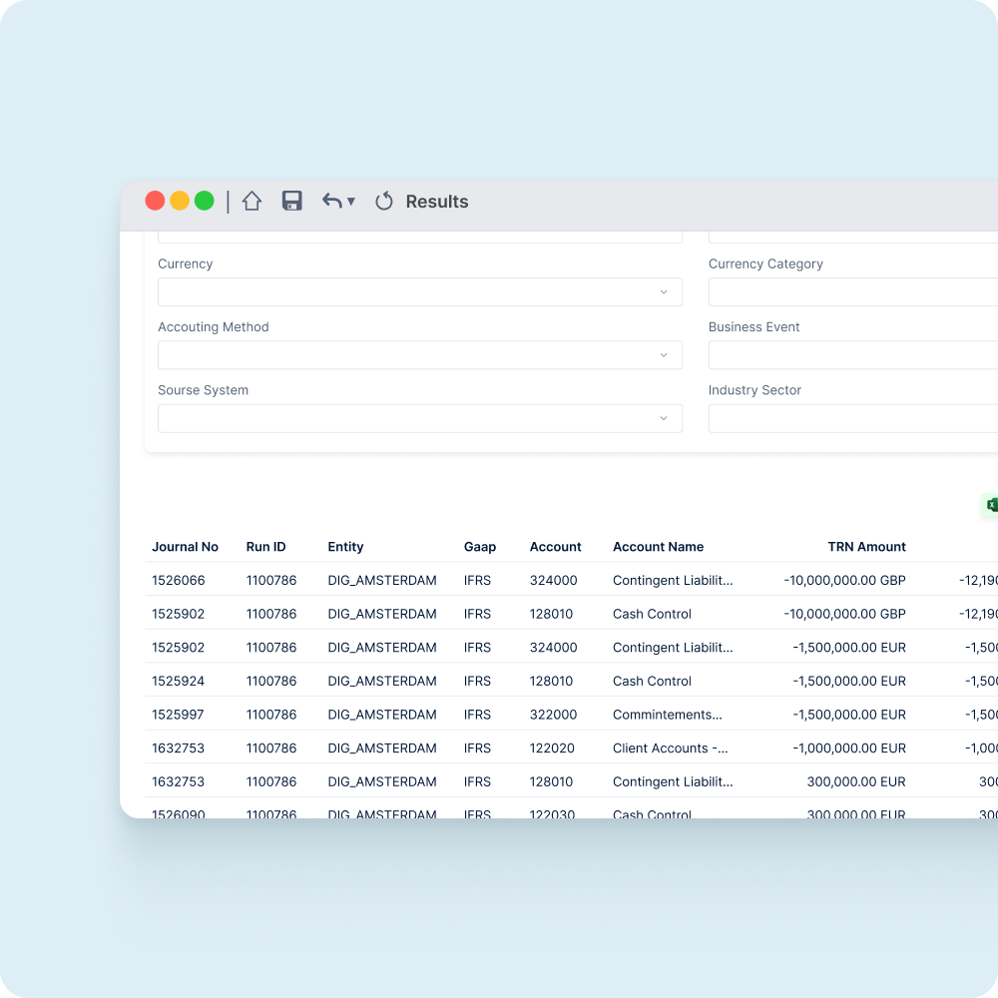998x998 pixels.
Task: Save the report using the floppy disk icon
Action: [291, 201]
